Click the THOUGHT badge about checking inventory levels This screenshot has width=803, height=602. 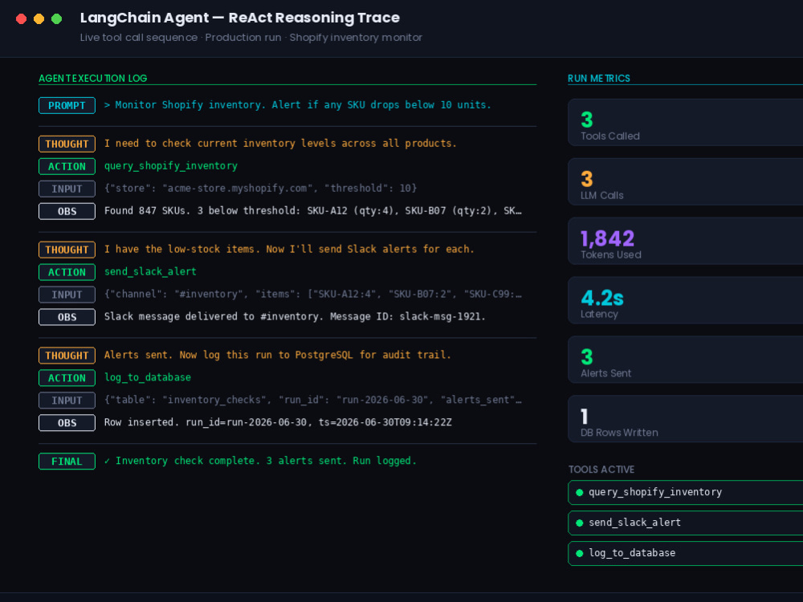(67, 144)
